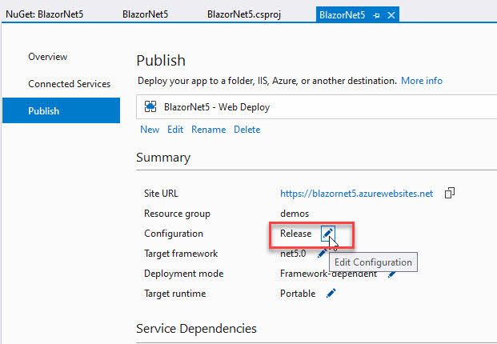Click the Edit Configuration pencil icon
The width and height of the screenshot is (497, 344).
327,234
